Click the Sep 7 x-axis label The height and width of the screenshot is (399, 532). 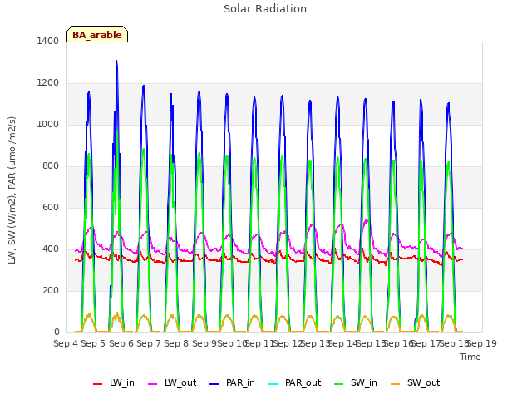[x=149, y=343]
